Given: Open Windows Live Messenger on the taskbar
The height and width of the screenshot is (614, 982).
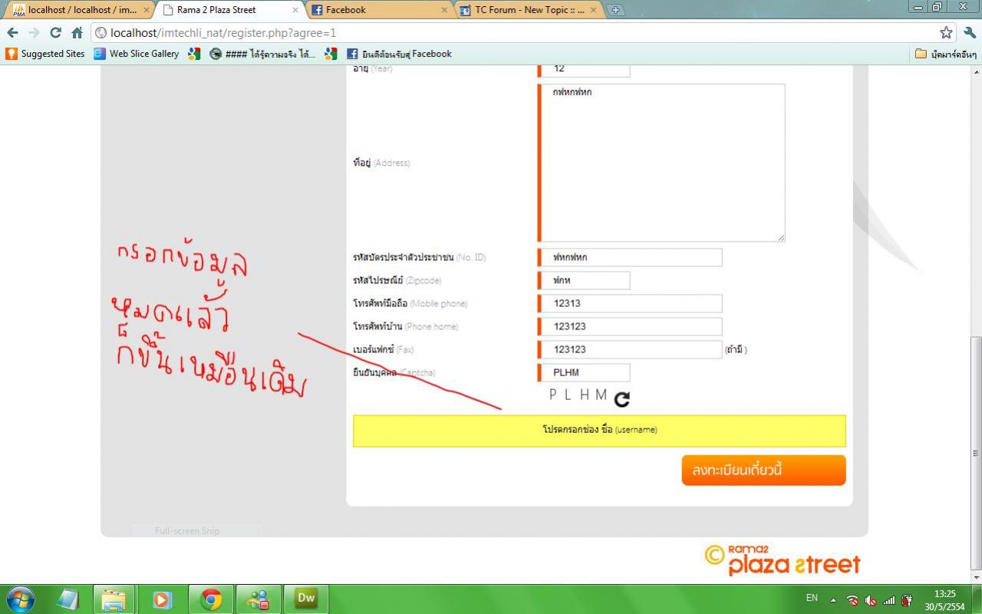Looking at the screenshot, I should [x=259, y=599].
